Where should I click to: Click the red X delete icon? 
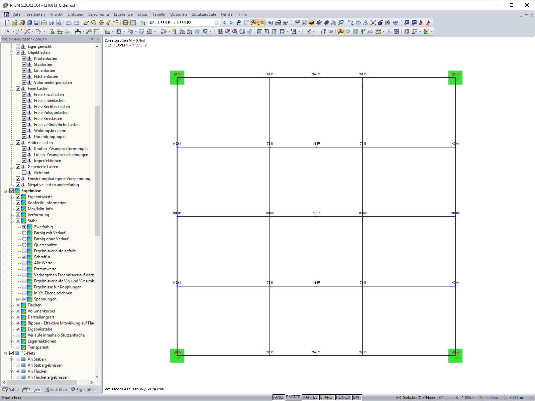[x=373, y=23]
